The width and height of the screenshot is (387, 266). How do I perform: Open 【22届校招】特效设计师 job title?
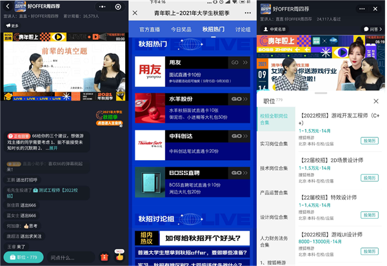(328, 198)
